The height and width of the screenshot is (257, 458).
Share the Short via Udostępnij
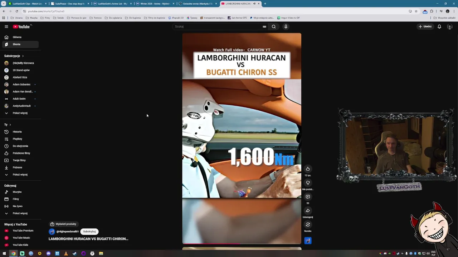(x=308, y=211)
